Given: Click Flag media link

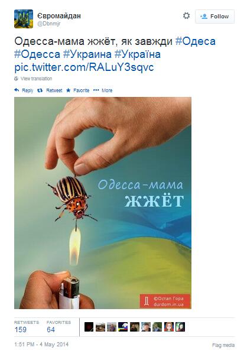Looking at the screenshot, I should [223, 345].
